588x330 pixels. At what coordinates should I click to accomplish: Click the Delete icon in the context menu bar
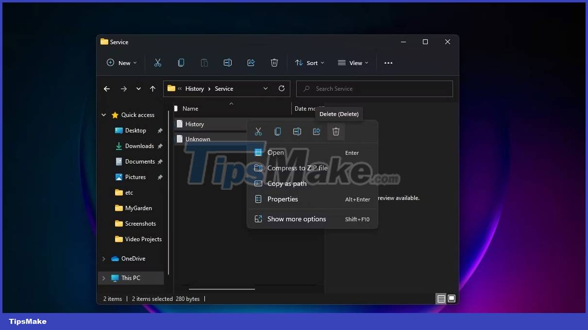click(336, 132)
